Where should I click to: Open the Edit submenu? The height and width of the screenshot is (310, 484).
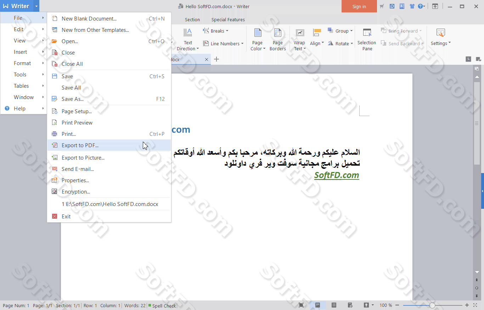(x=23, y=29)
